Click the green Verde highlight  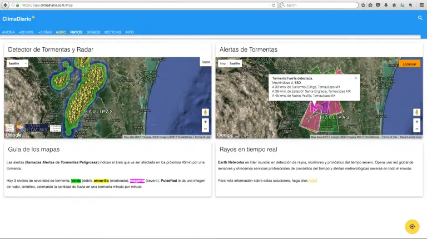76,181
